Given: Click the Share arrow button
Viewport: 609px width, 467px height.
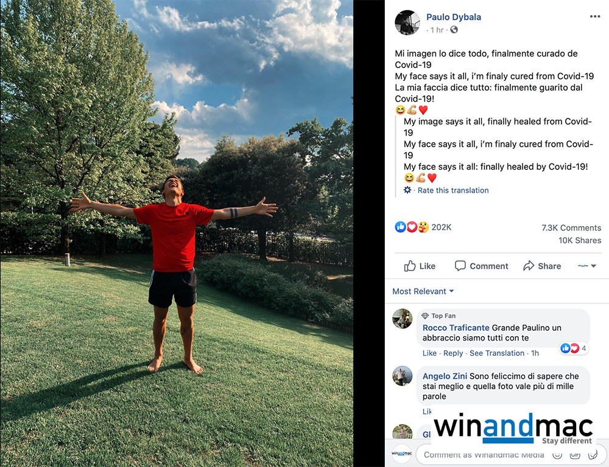Looking at the screenshot, I should pos(542,266).
